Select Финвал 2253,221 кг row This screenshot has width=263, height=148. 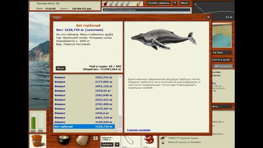click(x=84, y=99)
